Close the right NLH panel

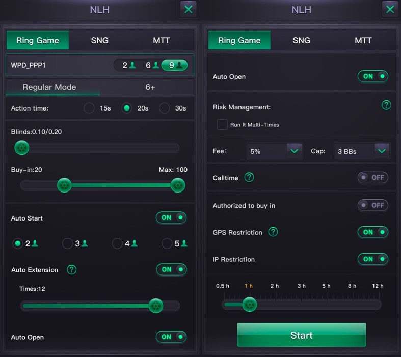tap(390, 10)
